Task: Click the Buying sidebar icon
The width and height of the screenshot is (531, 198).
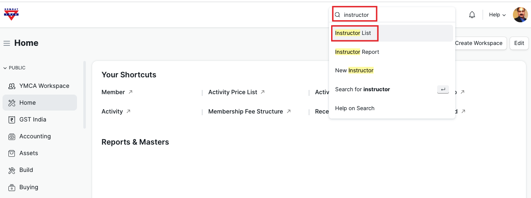Action: (x=12, y=187)
